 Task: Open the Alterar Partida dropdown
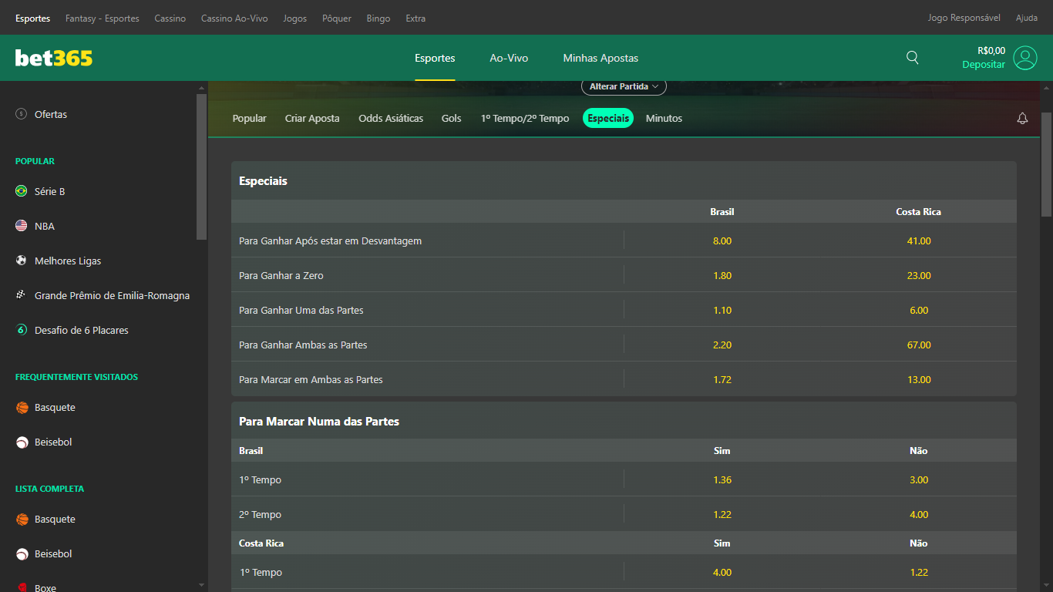[x=624, y=86]
